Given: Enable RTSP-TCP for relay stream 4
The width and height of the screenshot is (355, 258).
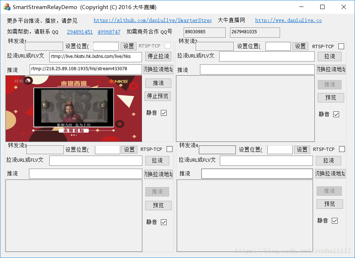Looking at the screenshot, I should tap(342, 149).
